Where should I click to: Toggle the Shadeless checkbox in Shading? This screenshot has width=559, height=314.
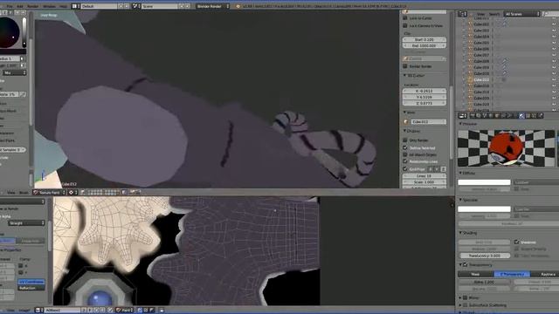coord(516,242)
